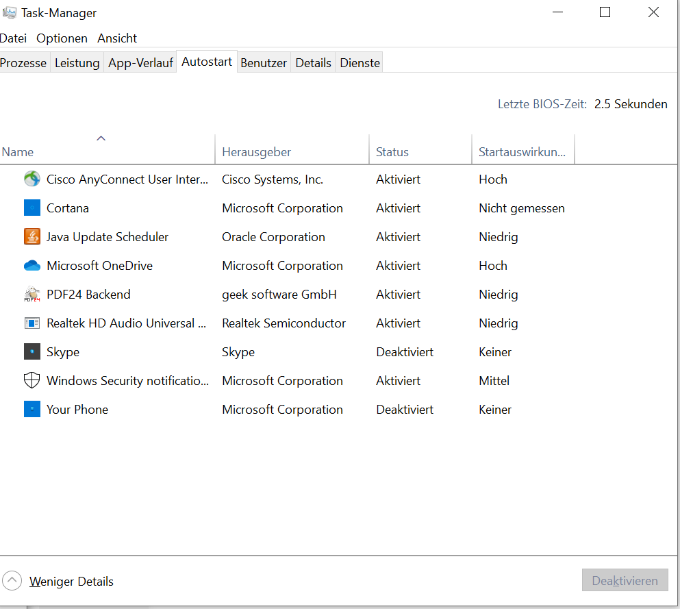Viewport: 680px width, 609px height.
Task: Sort by the Status column header
Action: tap(420, 149)
